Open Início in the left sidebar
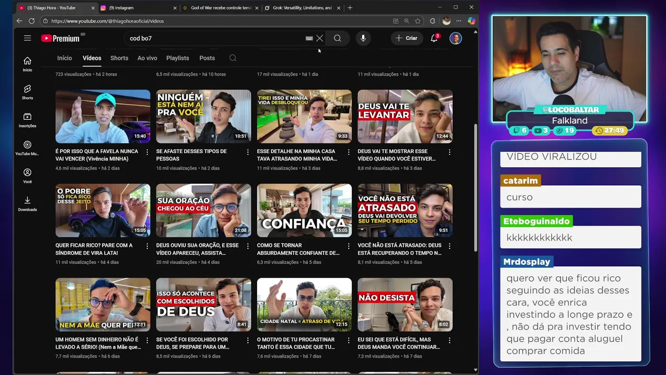 (x=28, y=64)
